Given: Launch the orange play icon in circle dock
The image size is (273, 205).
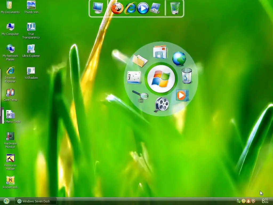Looking at the screenshot, I should (182, 95).
